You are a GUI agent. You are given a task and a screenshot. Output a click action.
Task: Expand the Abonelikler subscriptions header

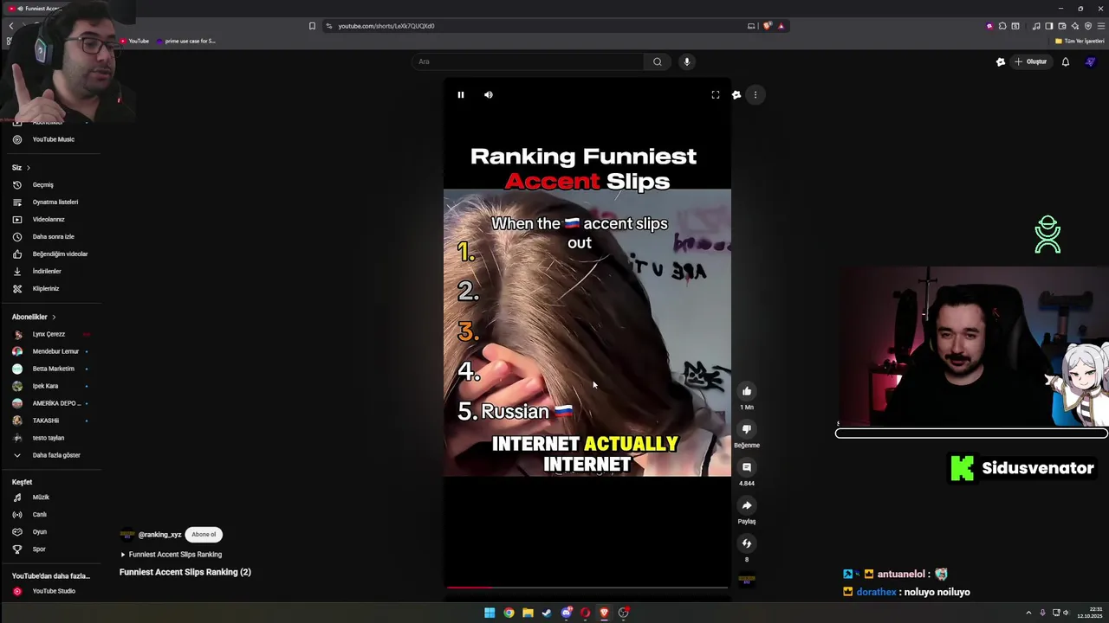(x=34, y=317)
